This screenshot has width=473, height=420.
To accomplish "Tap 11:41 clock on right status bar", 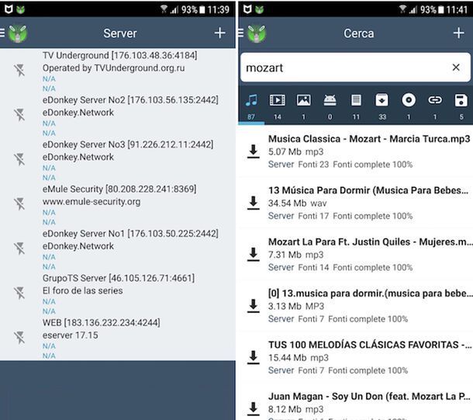I will pyautogui.click(x=457, y=9).
